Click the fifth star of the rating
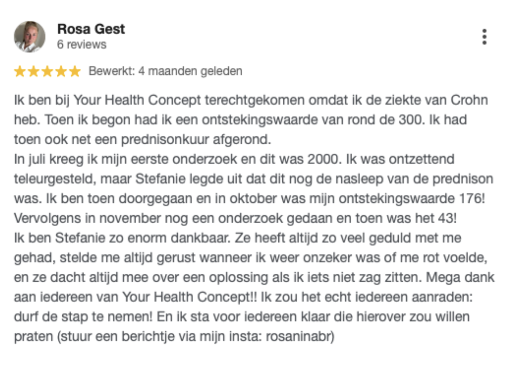 click(x=75, y=71)
